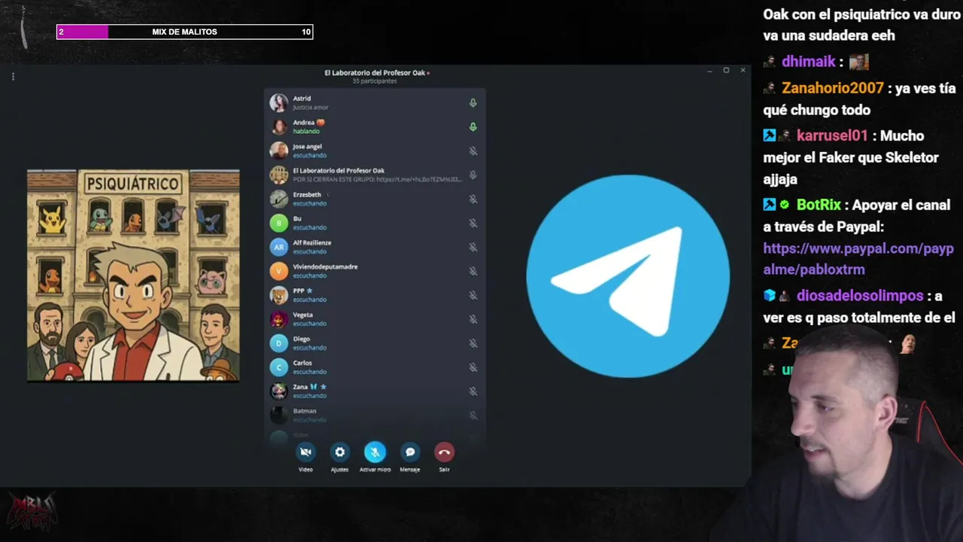
Task: Select participant name Viviendodeputamadre
Action: click(x=325, y=267)
